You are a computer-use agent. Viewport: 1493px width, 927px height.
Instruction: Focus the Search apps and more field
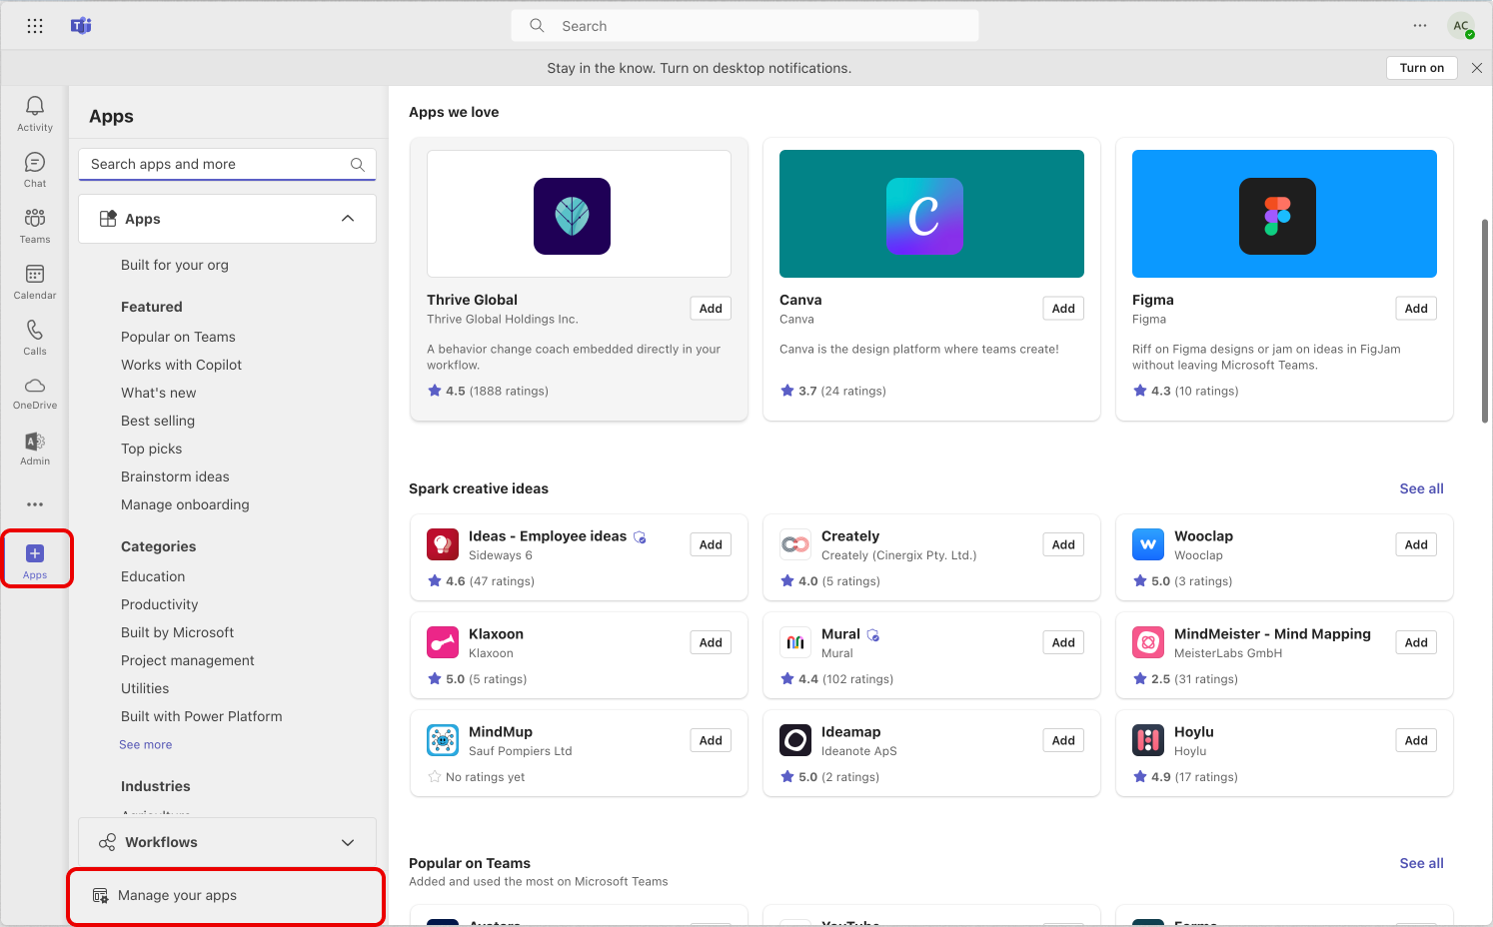pyautogui.click(x=227, y=164)
